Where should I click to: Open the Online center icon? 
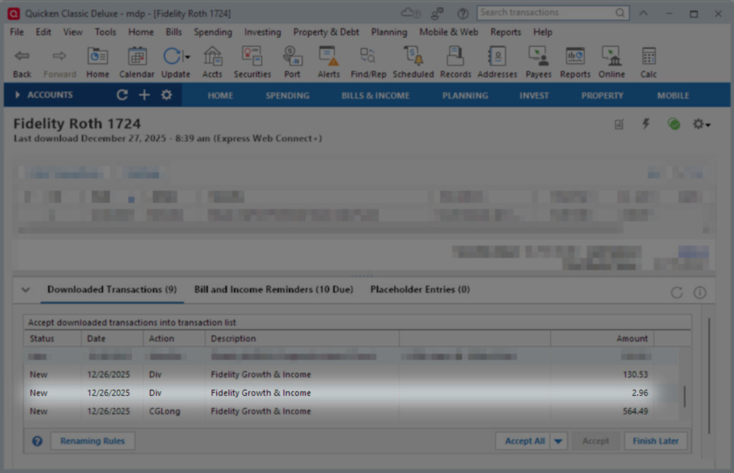611,62
